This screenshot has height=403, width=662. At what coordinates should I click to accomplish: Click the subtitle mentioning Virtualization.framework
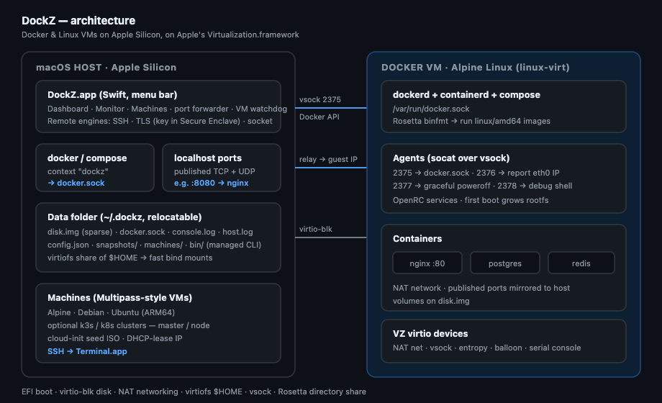(x=160, y=35)
